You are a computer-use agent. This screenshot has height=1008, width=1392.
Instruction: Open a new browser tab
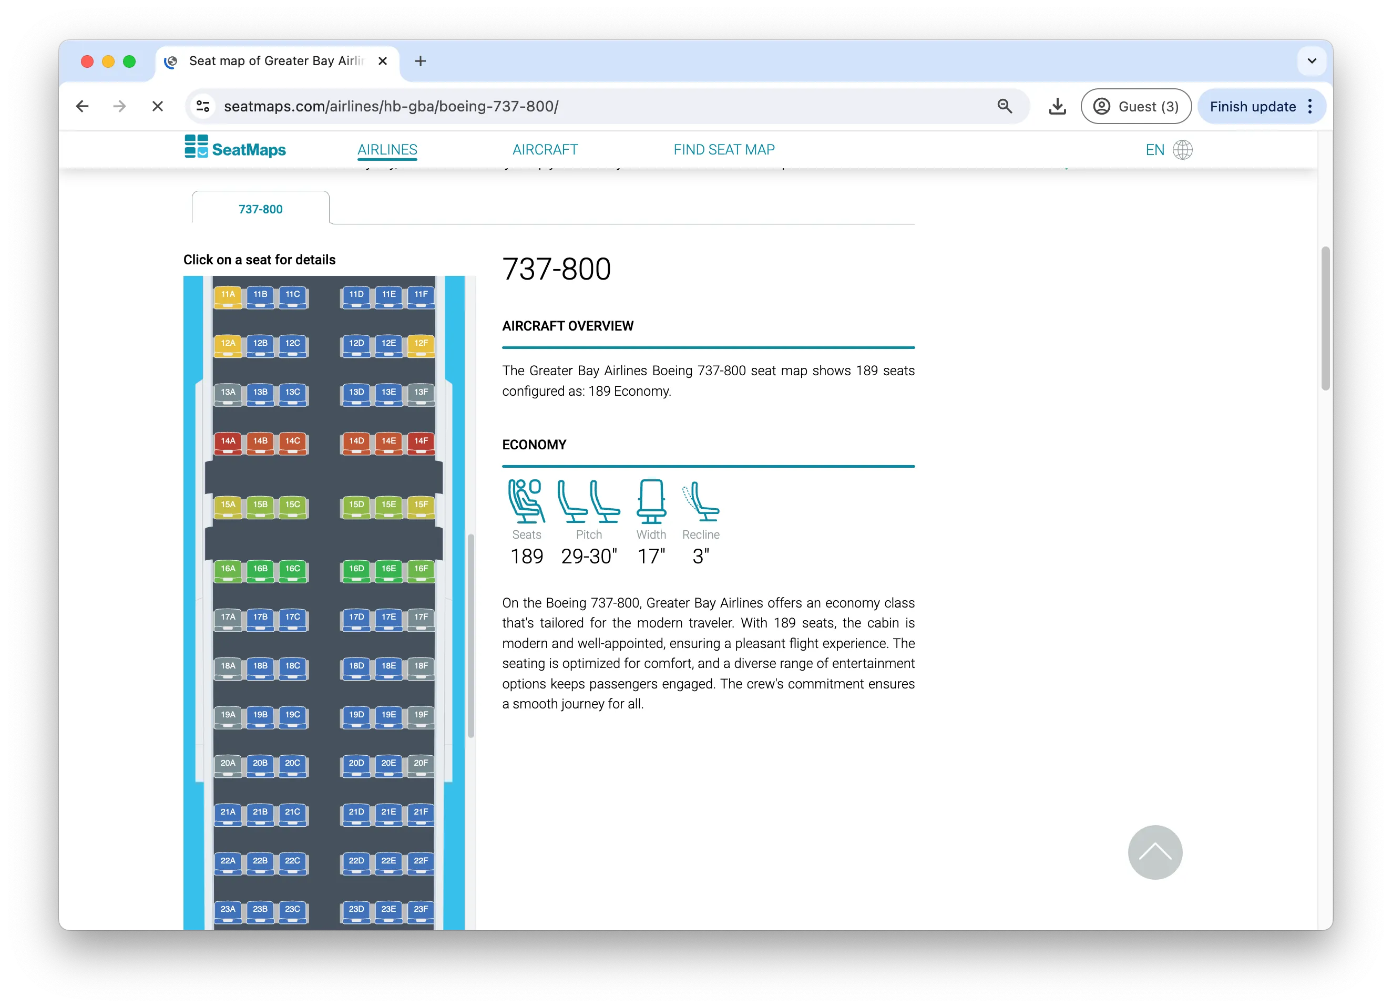point(421,61)
